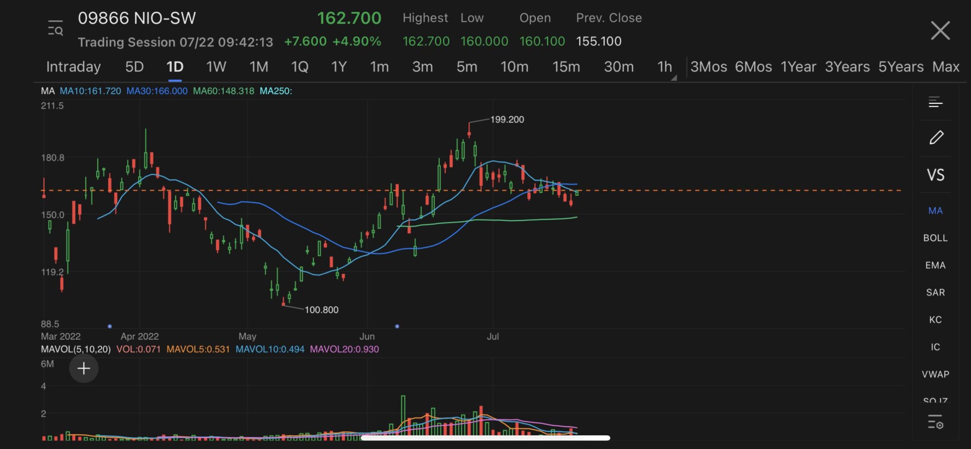Select the 1W timeframe tab
Viewport: 971px width, 449px height.
click(x=216, y=67)
